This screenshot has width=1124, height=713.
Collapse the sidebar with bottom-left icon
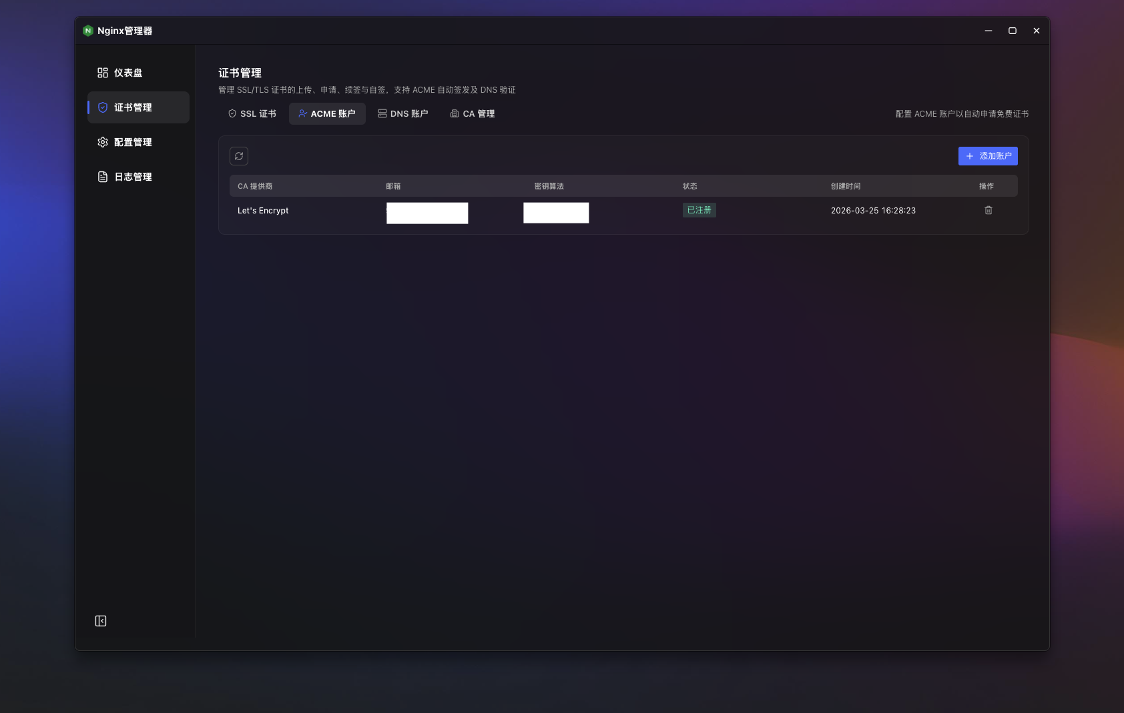(x=100, y=620)
